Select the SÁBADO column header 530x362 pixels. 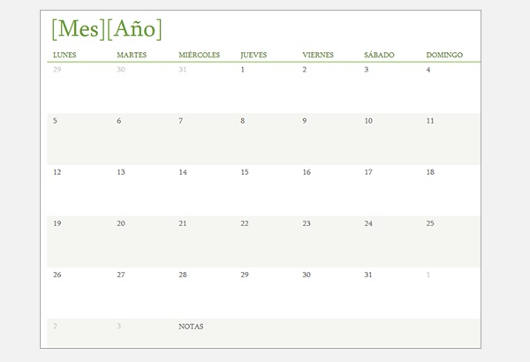click(x=379, y=55)
